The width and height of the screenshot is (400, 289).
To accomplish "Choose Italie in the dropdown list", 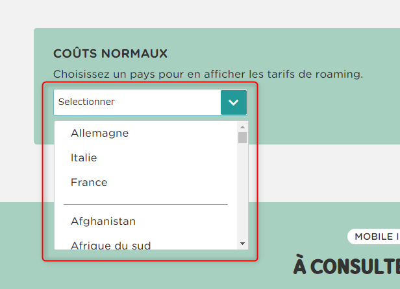I will tap(84, 157).
